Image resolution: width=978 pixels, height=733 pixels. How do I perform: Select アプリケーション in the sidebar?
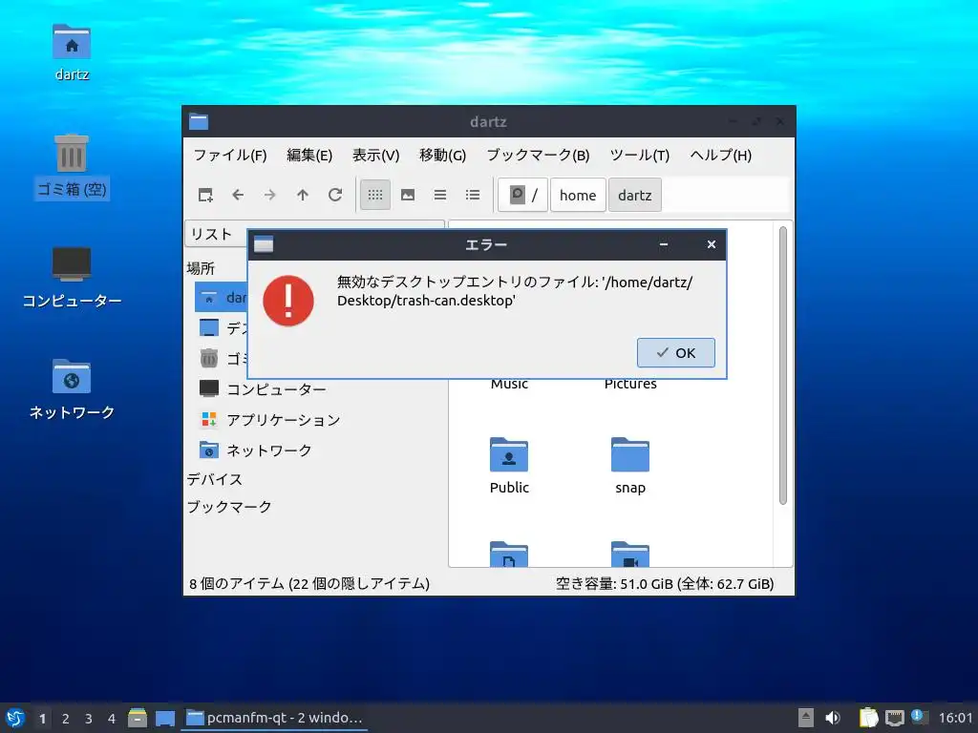point(270,420)
